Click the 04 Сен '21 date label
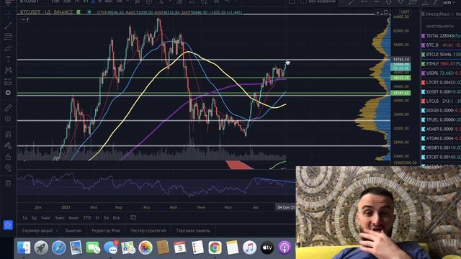 click(x=285, y=207)
